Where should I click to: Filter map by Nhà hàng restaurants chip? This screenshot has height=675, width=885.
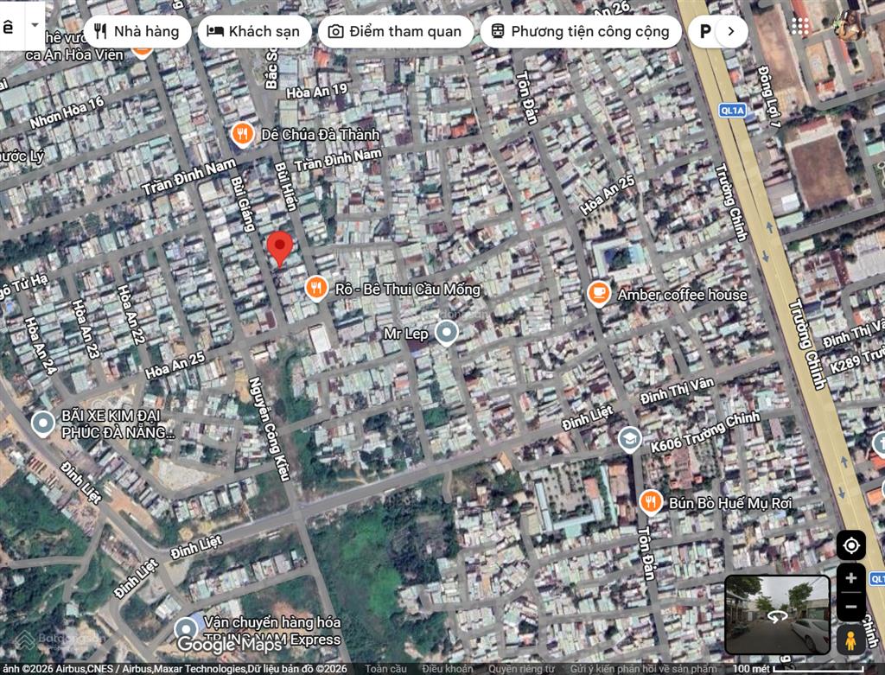pyautogui.click(x=137, y=31)
